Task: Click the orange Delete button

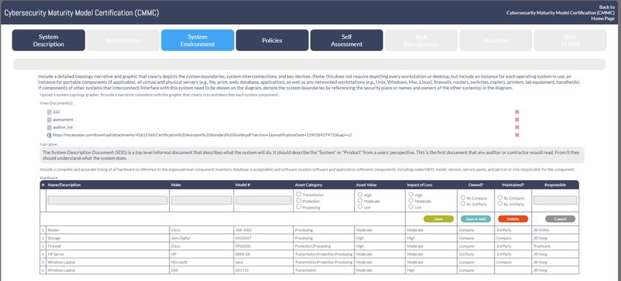Action: click(513, 219)
